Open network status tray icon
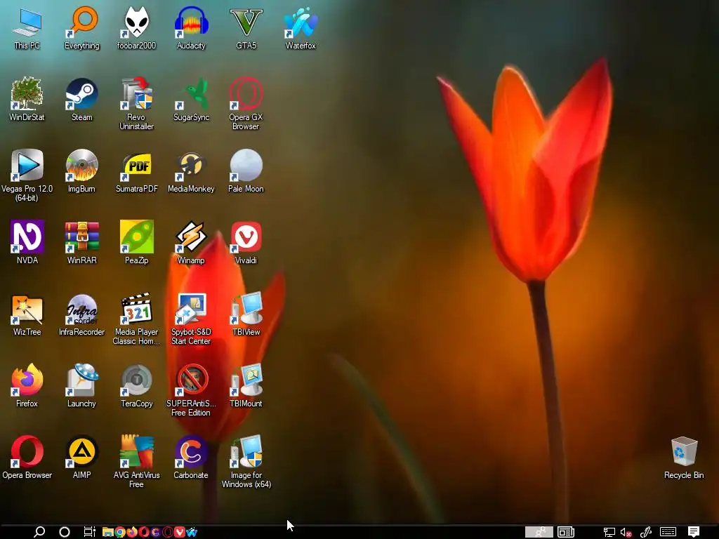The width and height of the screenshot is (719, 539). pos(609,532)
